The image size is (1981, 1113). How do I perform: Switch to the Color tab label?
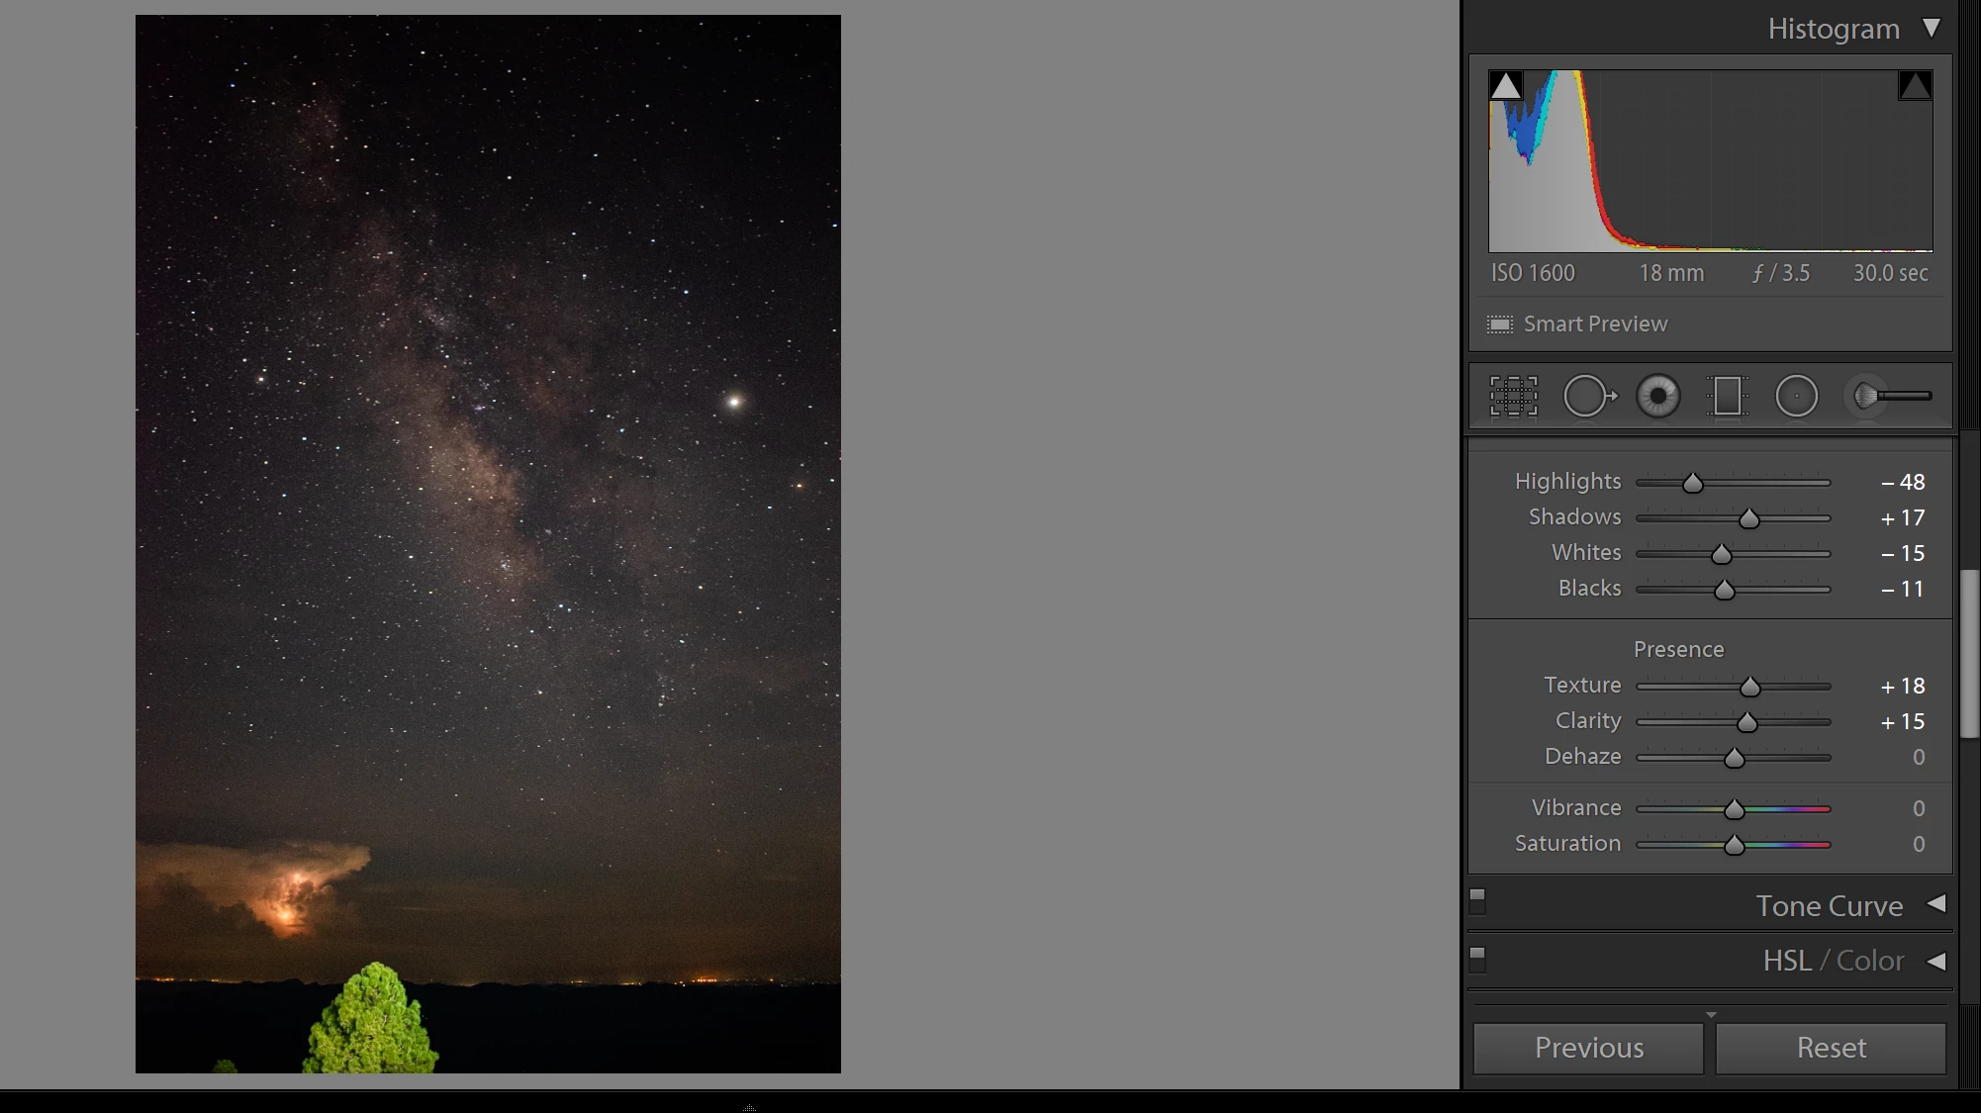click(1869, 961)
